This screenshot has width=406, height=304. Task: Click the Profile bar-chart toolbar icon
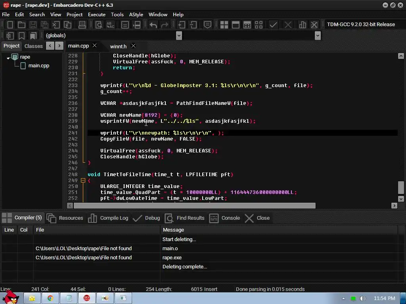(x=303, y=25)
